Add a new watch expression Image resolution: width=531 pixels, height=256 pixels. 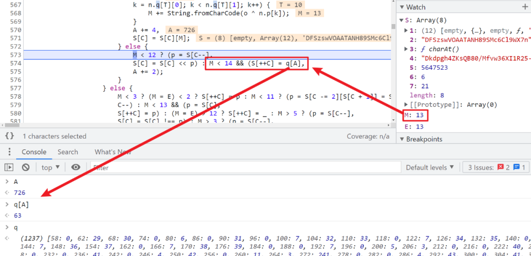(x=526, y=7)
